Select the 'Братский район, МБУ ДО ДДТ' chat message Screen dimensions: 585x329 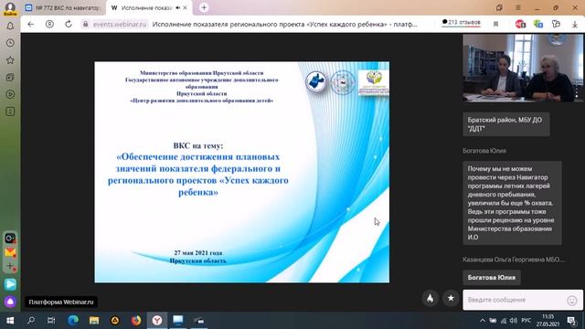pyautogui.click(x=505, y=124)
